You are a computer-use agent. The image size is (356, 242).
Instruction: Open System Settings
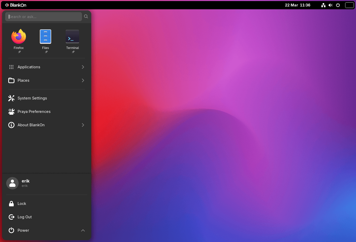click(32, 98)
